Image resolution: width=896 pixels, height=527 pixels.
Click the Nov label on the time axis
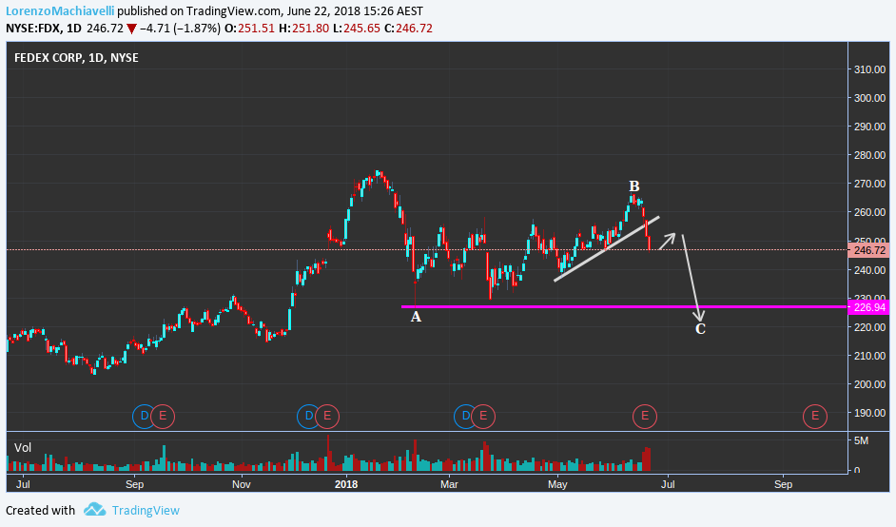(x=242, y=484)
